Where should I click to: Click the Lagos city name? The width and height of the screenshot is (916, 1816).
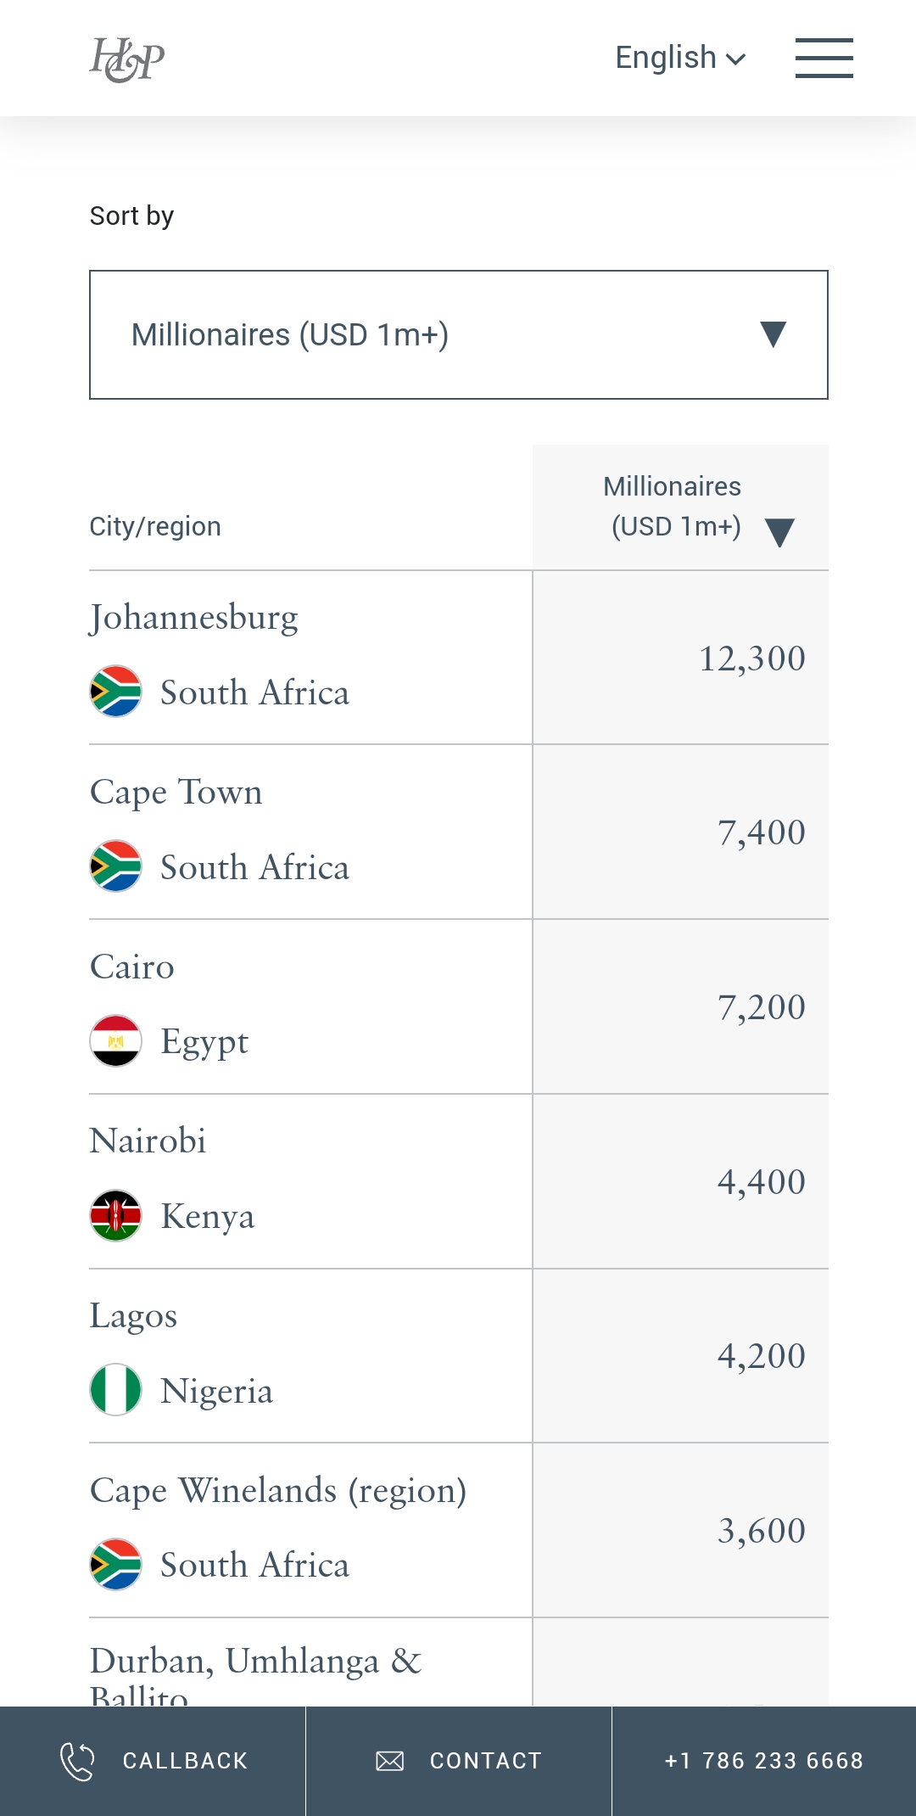tap(134, 1316)
